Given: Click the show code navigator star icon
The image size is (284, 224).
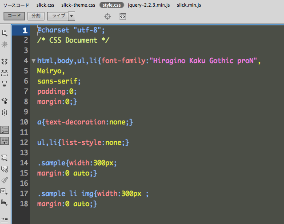Looking at the screenshot, I should (x=4, y=44).
